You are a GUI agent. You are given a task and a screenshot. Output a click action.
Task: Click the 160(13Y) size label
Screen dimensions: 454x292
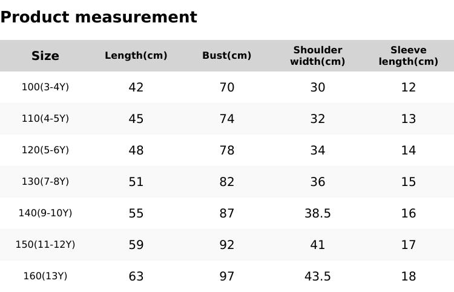tap(45, 276)
